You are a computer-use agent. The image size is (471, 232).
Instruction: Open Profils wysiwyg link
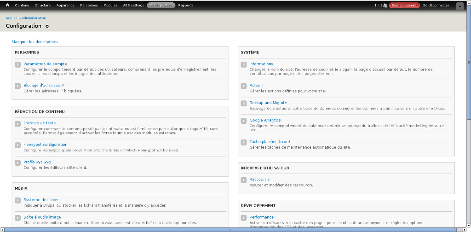click(37, 162)
